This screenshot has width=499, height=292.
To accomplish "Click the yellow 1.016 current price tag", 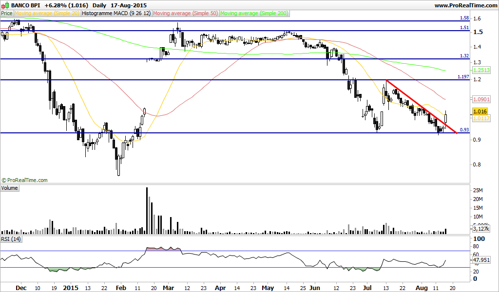I will pos(480,111).
